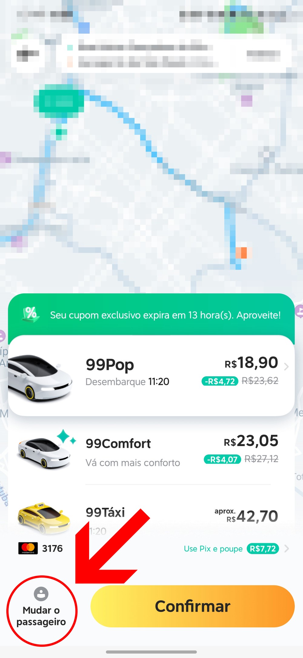
Task: Tap the coupon percent icon
Action: pos(31,314)
